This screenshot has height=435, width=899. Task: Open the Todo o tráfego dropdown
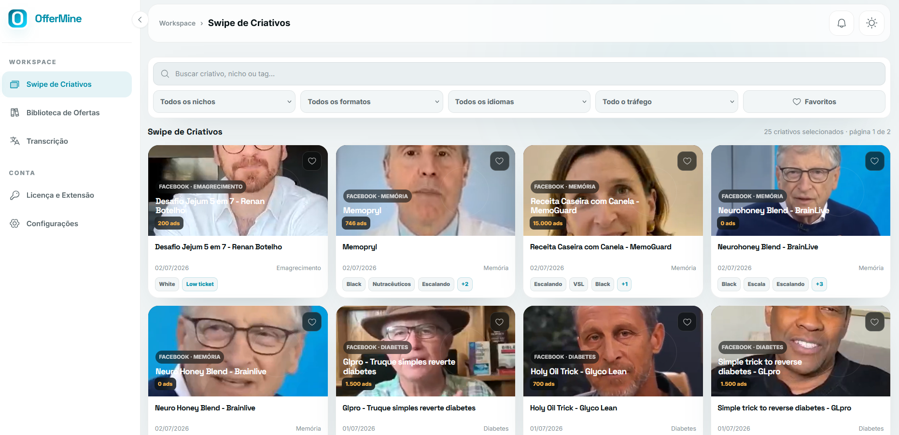(x=666, y=102)
